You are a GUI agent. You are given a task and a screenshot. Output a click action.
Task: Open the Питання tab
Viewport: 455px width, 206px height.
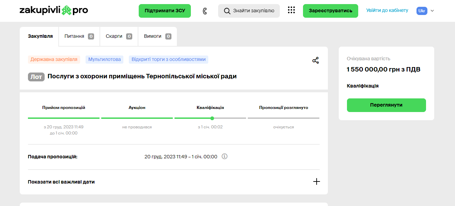point(79,36)
